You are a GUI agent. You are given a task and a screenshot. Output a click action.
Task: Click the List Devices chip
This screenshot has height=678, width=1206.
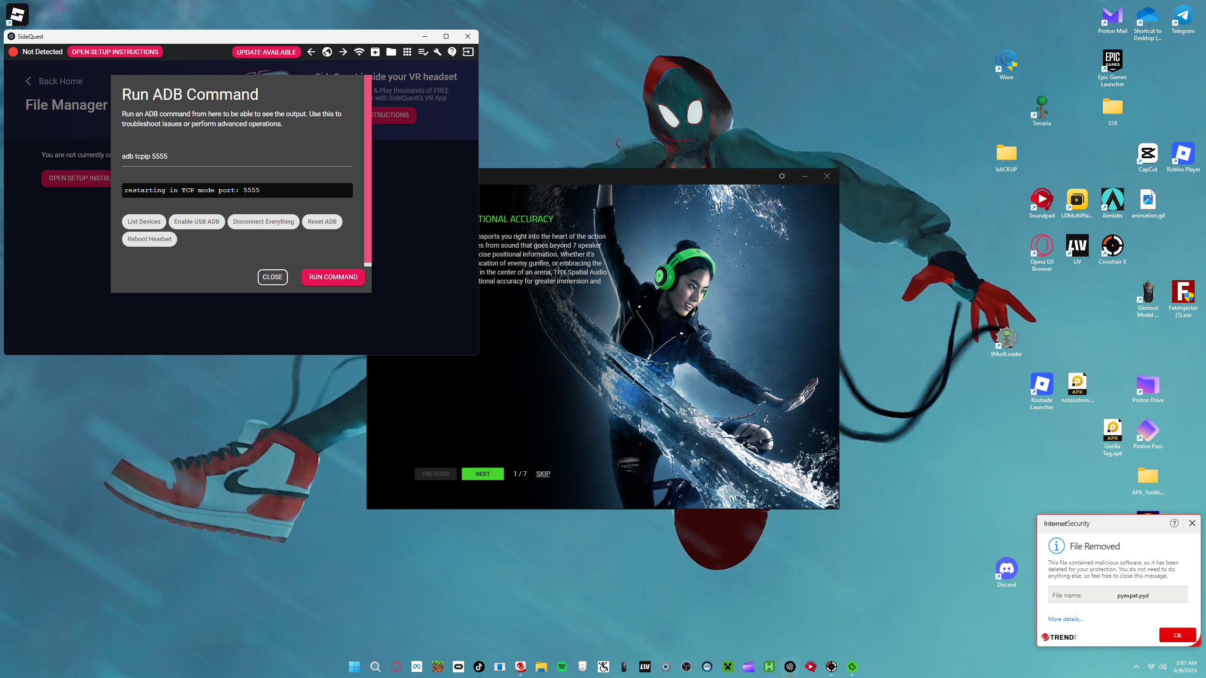click(144, 222)
